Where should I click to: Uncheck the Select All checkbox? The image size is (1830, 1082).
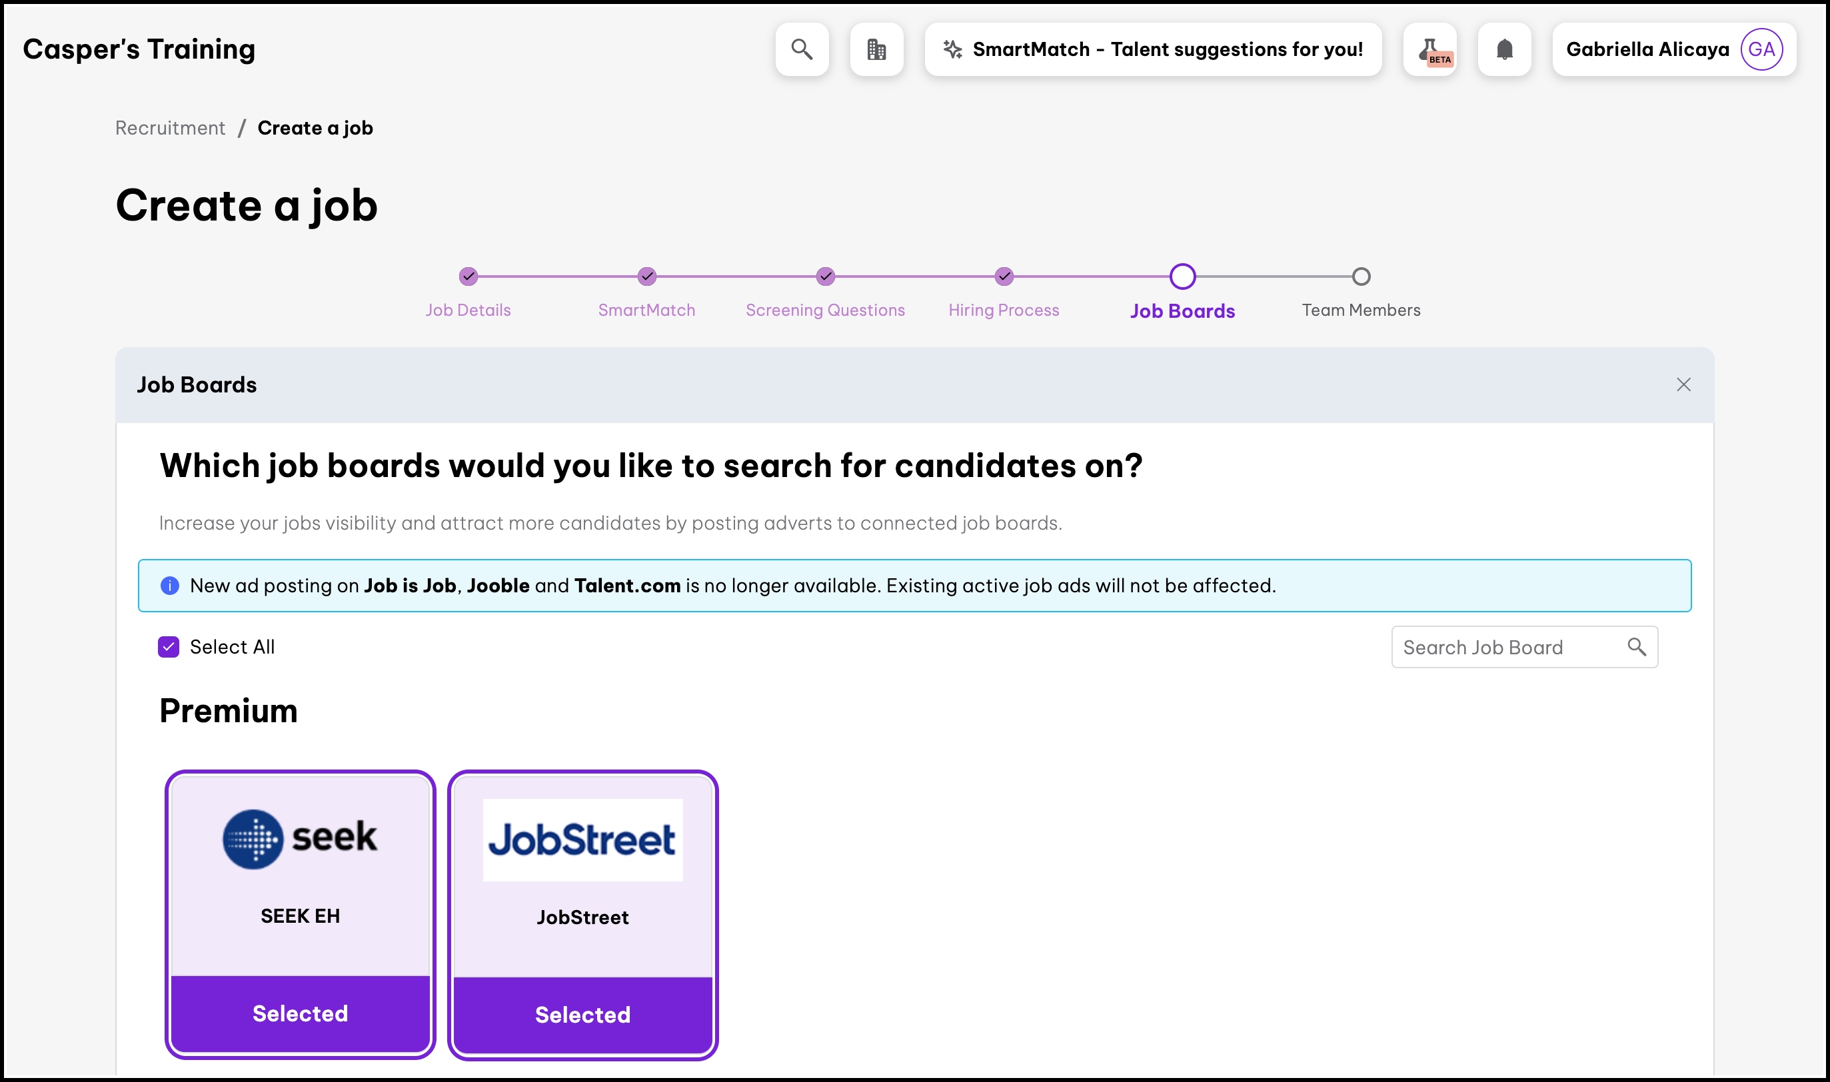tap(169, 647)
